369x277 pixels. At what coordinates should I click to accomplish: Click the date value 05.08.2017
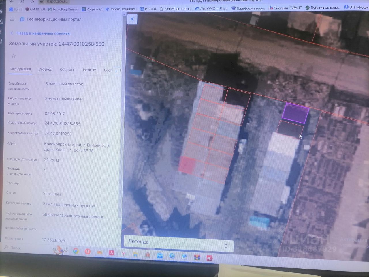[55, 114]
